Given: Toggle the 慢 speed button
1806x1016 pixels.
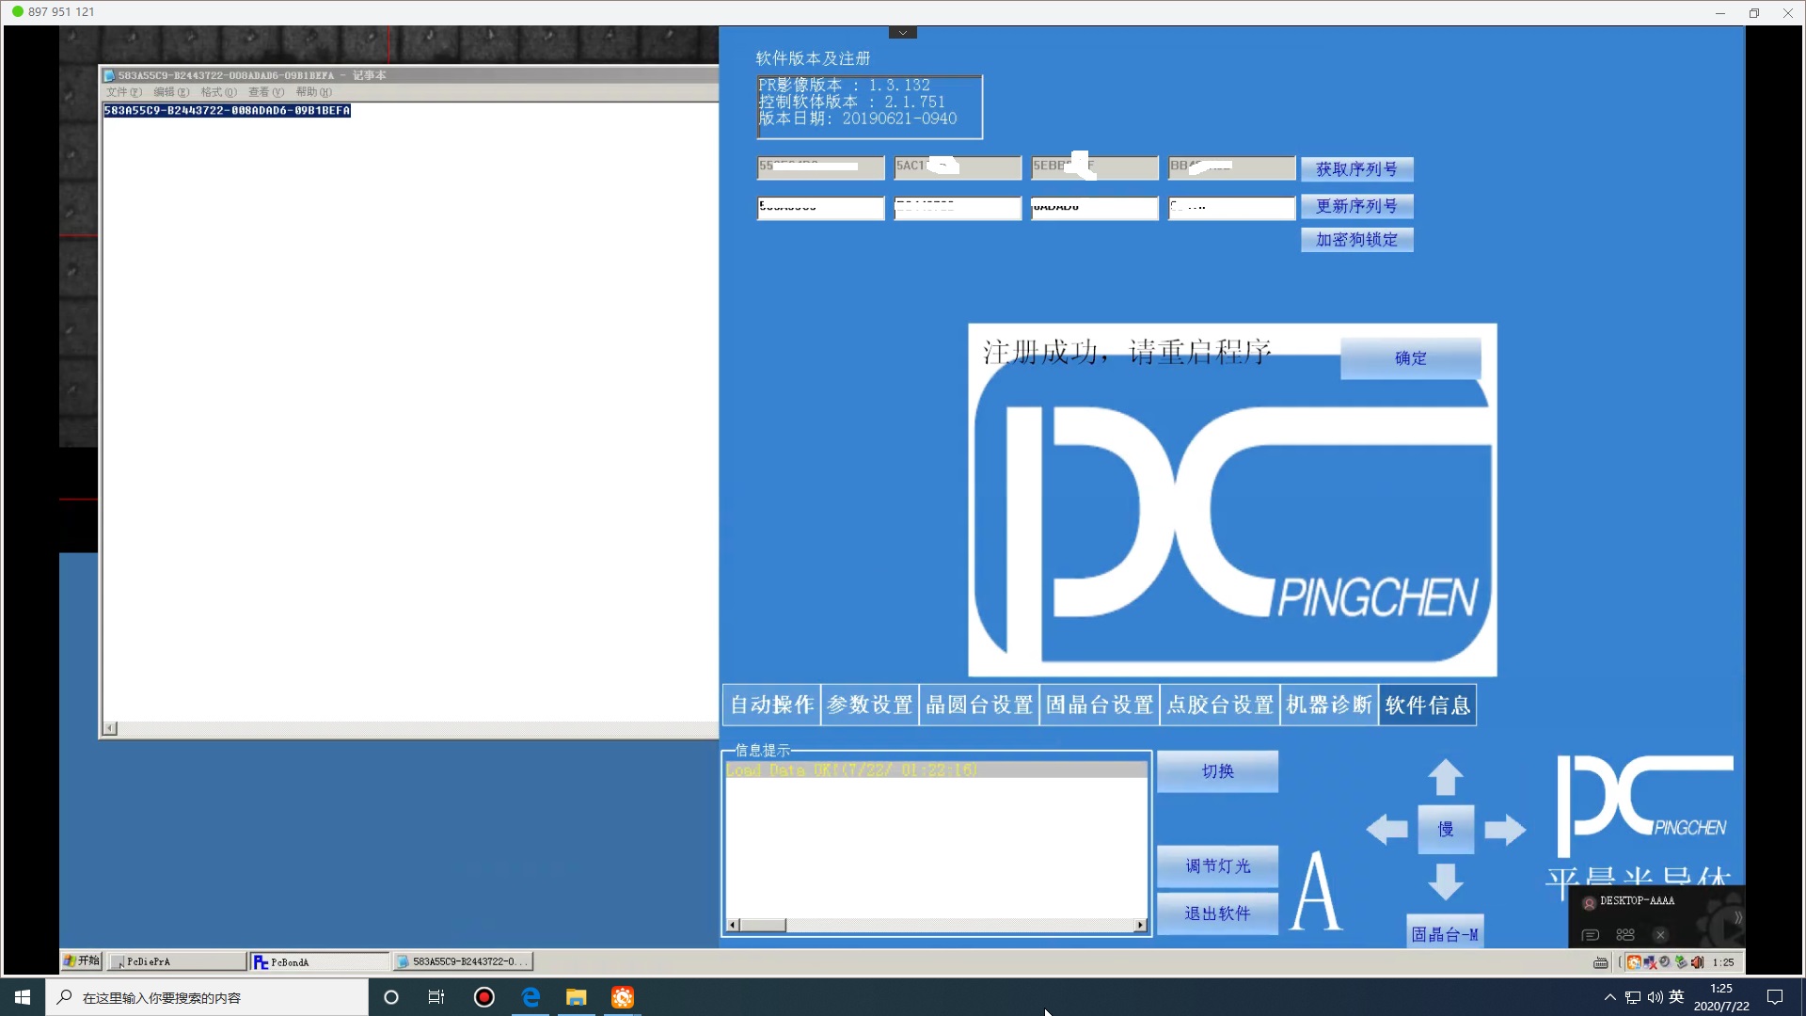Looking at the screenshot, I should [x=1446, y=829].
